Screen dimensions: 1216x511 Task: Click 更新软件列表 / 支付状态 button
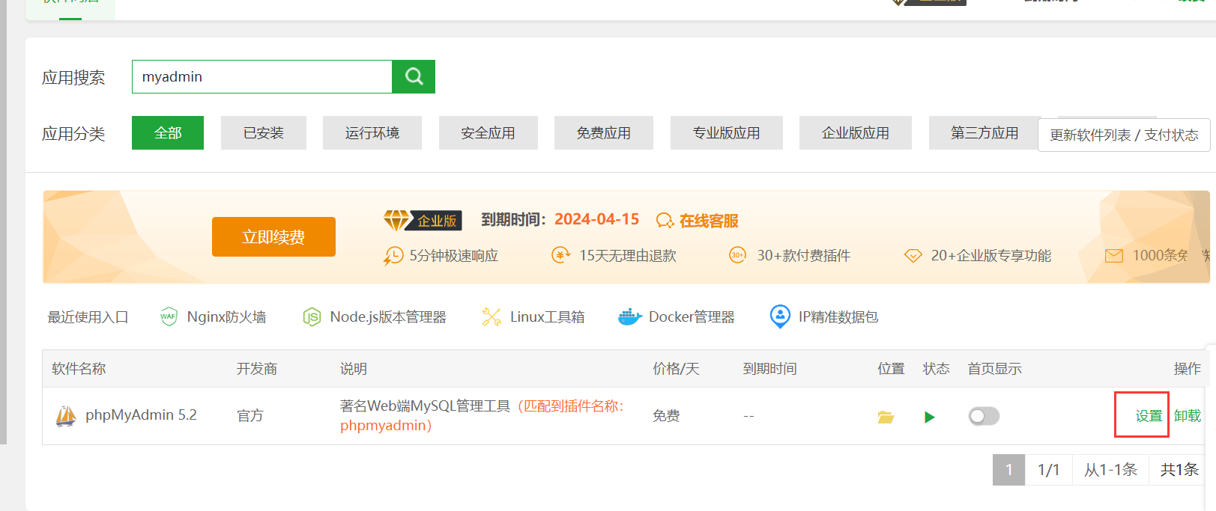tap(1124, 135)
